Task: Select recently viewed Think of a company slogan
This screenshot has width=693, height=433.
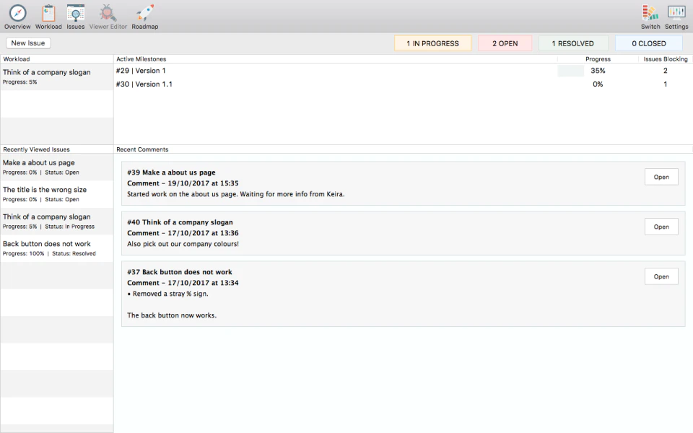Action: tap(56, 222)
